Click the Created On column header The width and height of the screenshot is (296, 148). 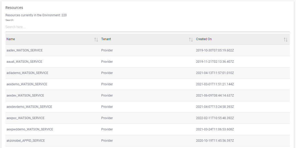pos(204,39)
